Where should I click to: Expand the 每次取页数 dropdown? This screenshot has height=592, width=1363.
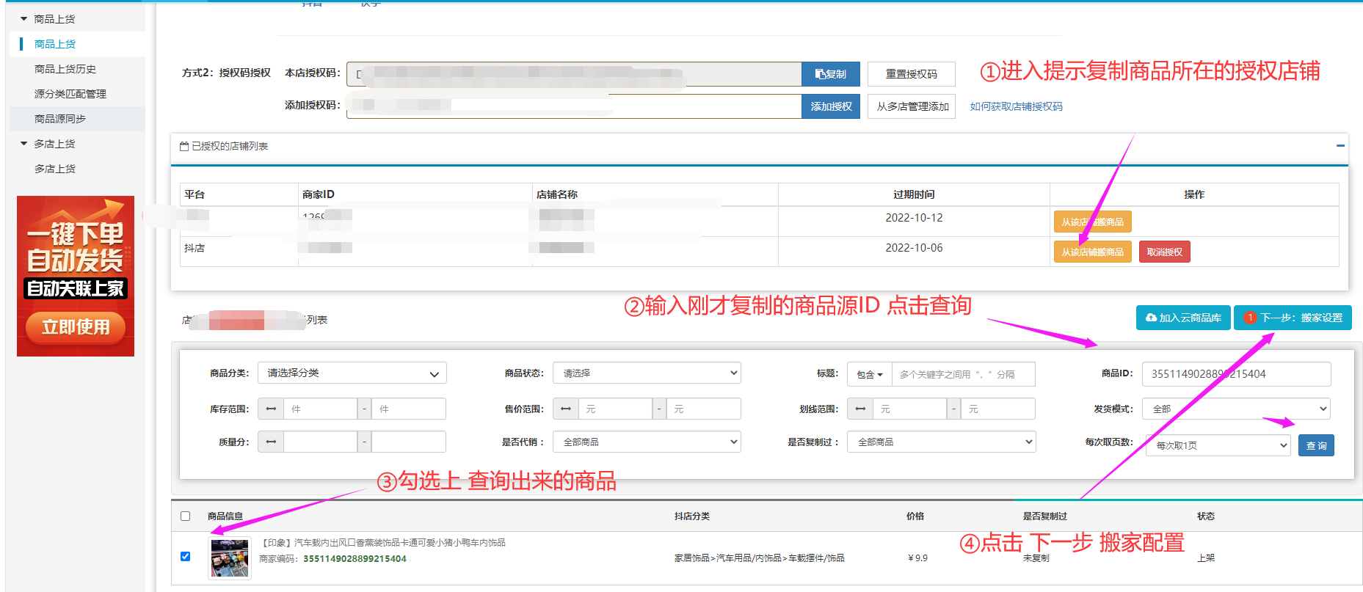click(x=1218, y=445)
